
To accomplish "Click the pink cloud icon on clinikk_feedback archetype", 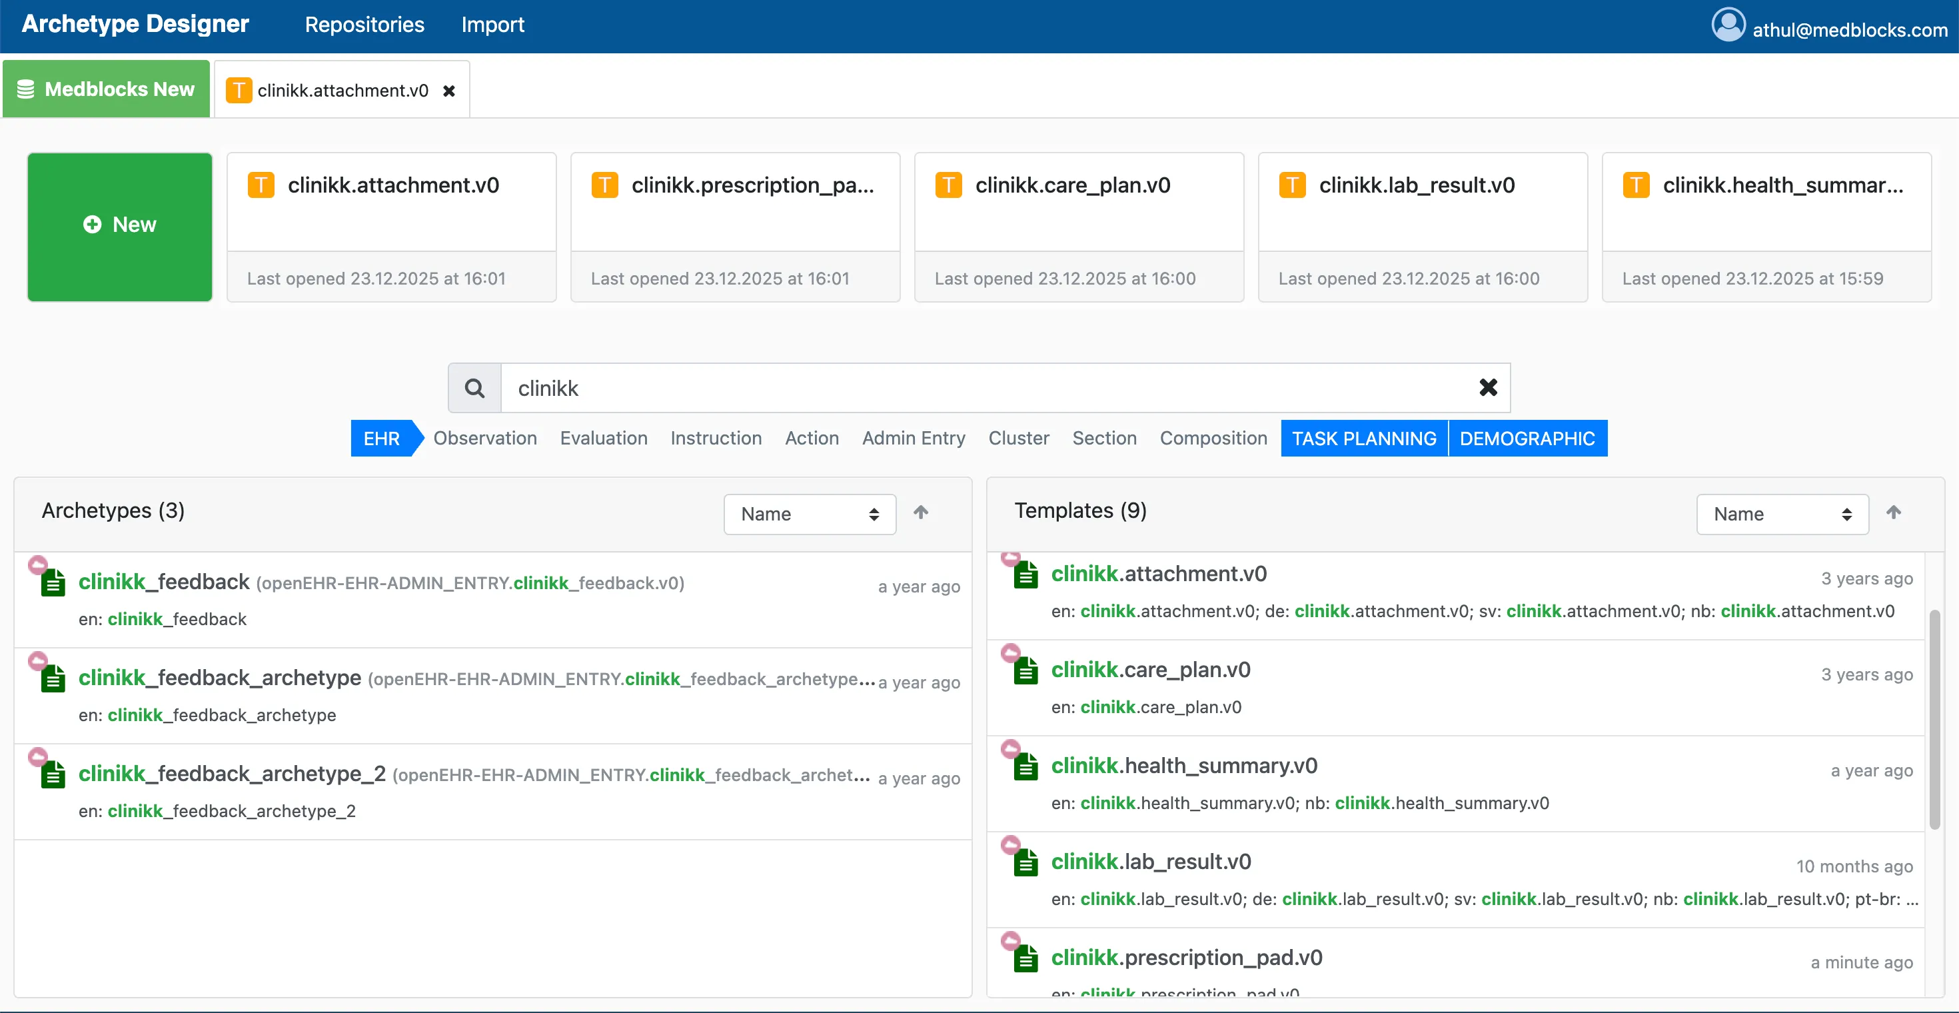I will point(39,564).
